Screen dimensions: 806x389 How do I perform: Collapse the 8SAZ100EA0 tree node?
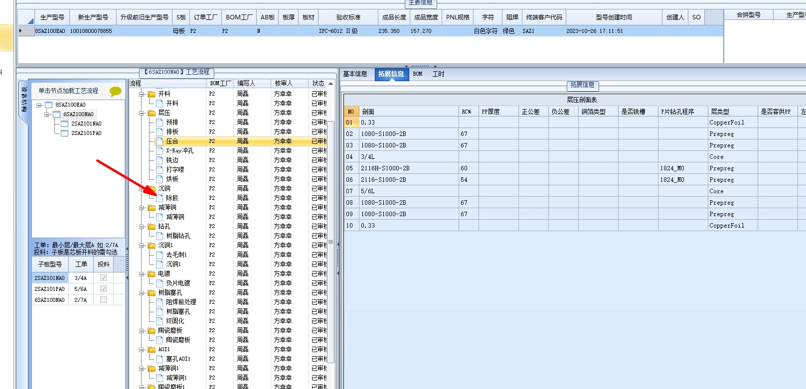point(39,105)
